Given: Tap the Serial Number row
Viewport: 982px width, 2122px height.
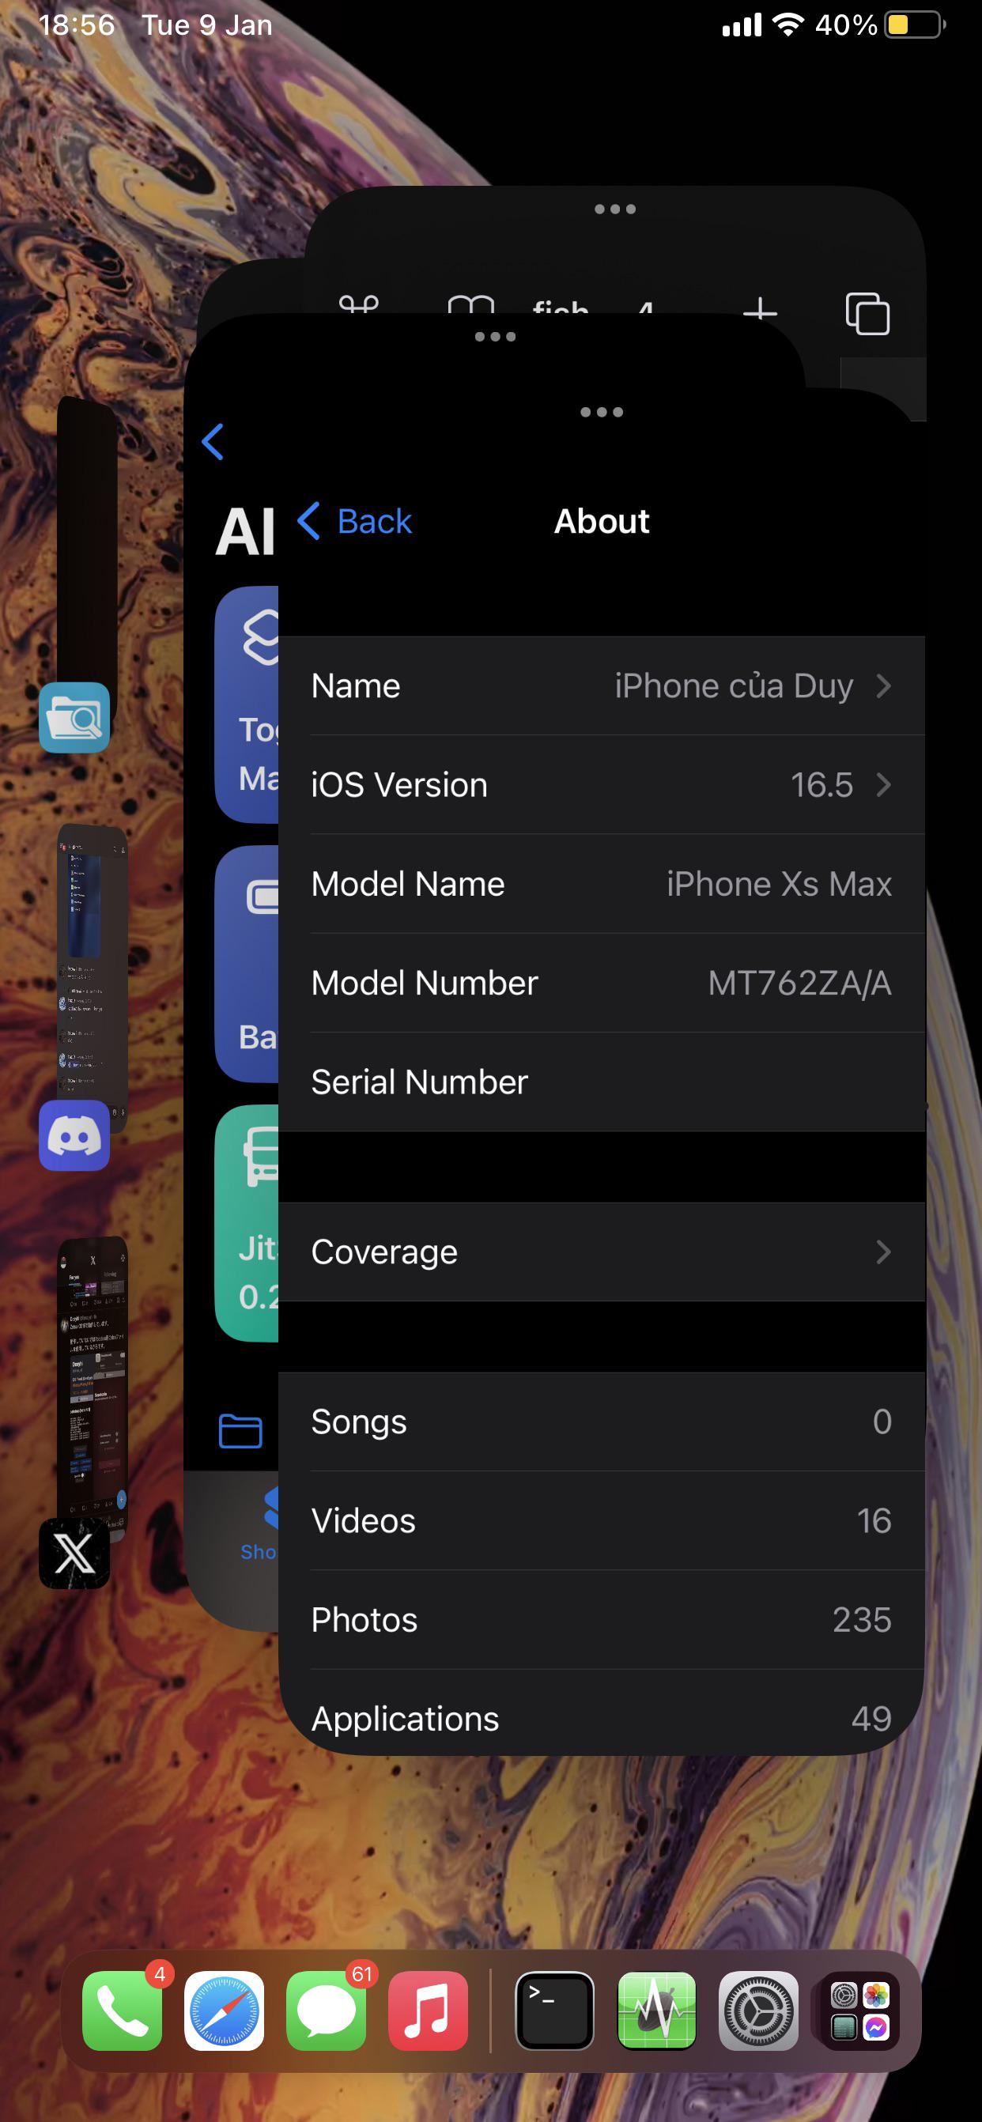Looking at the screenshot, I should (602, 1081).
